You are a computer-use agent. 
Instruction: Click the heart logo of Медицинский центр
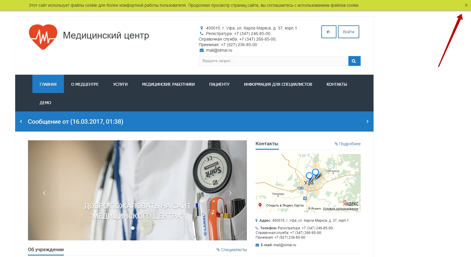point(43,37)
